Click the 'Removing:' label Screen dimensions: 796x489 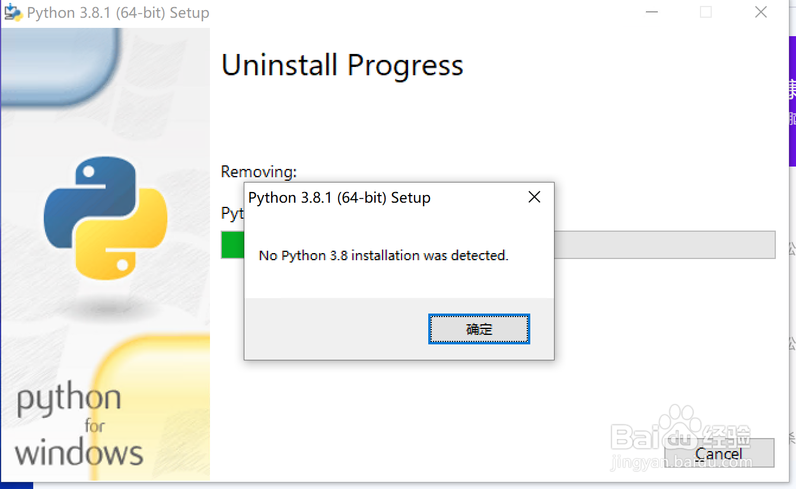259,172
